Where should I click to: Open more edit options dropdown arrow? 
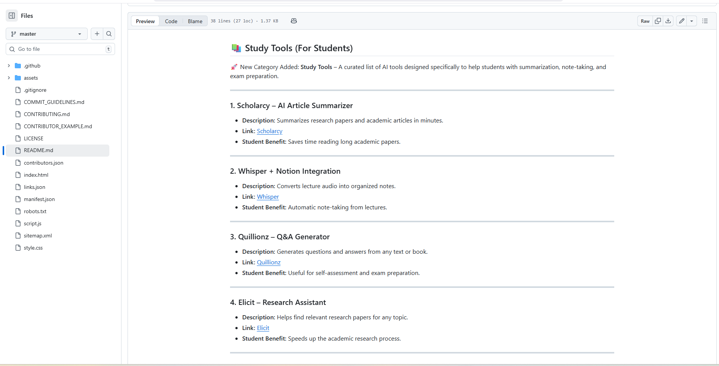[692, 21]
